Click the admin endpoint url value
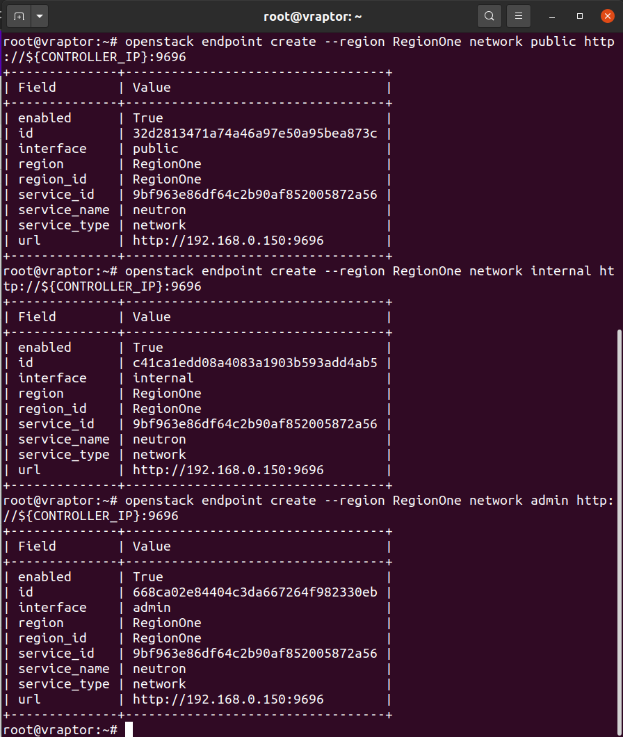The height and width of the screenshot is (737, 623). point(228,699)
